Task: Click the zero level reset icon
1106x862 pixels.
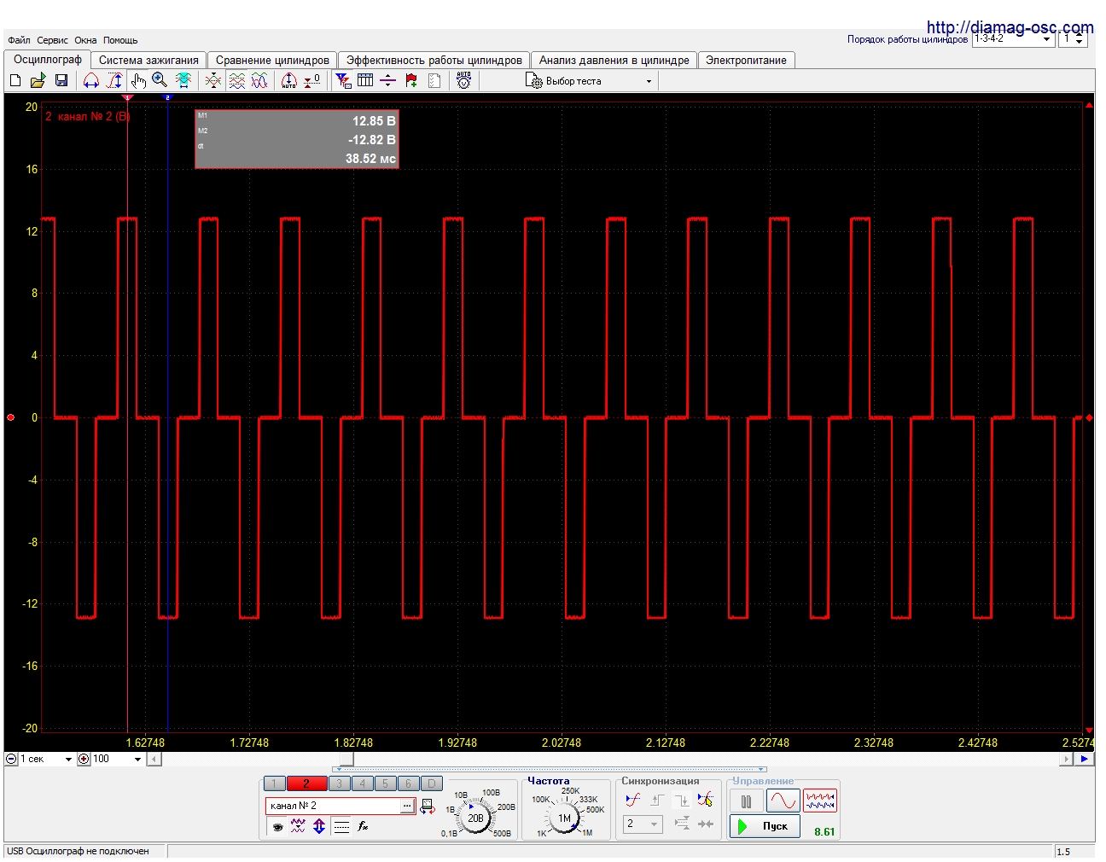Action: click(x=312, y=80)
